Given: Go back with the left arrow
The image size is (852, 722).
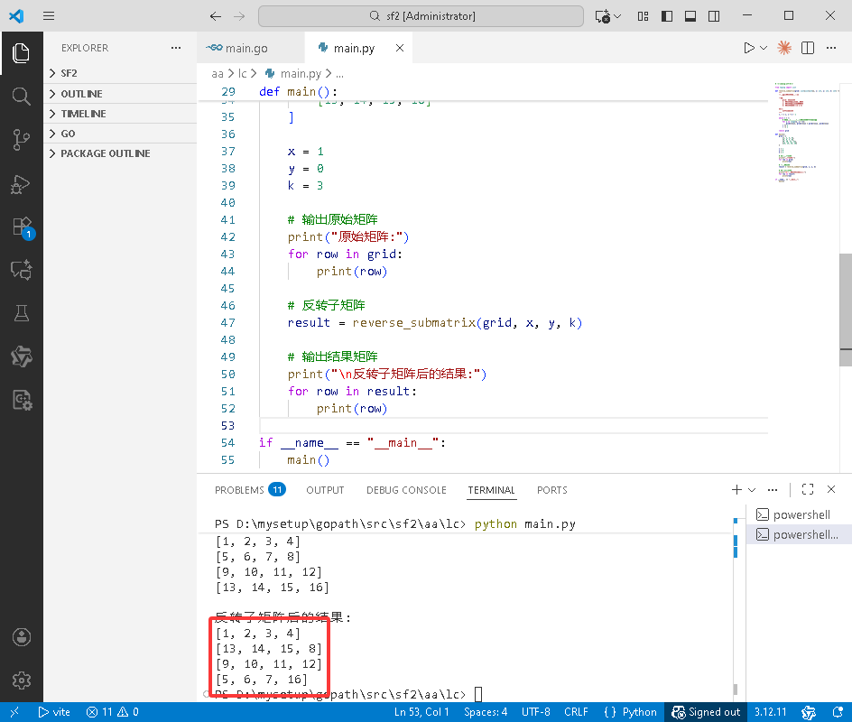Looking at the screenshot, I should click(216, 16).
